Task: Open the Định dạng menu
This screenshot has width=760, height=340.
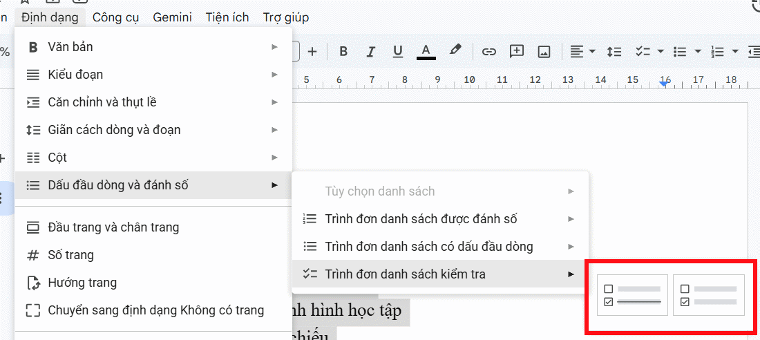Action: [x=50, y=17]
